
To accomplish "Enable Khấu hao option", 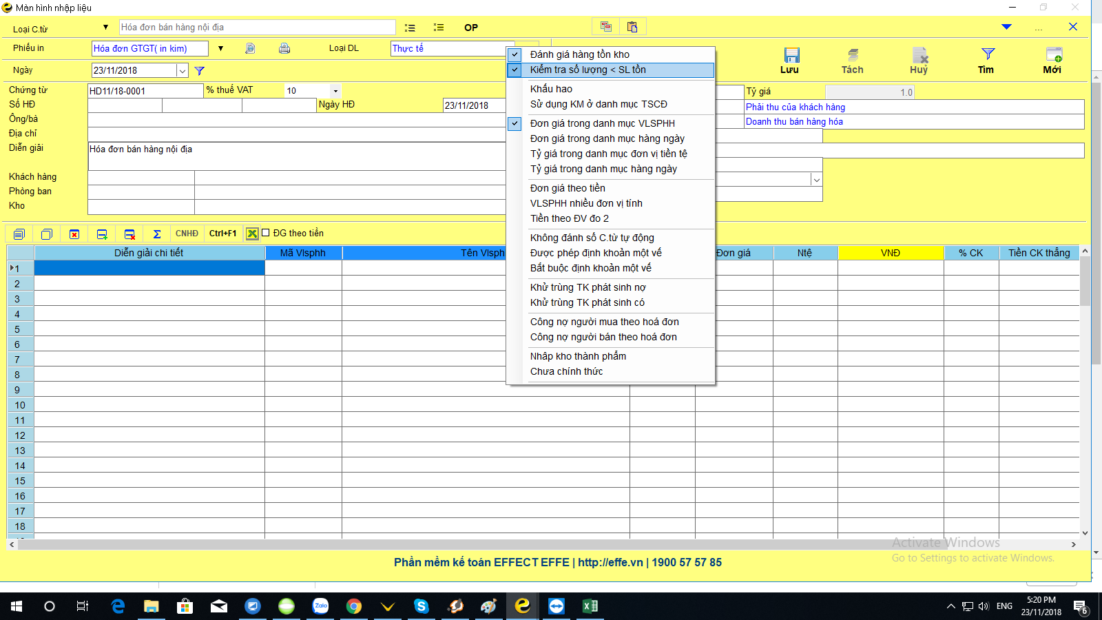I will pos(610,89).
